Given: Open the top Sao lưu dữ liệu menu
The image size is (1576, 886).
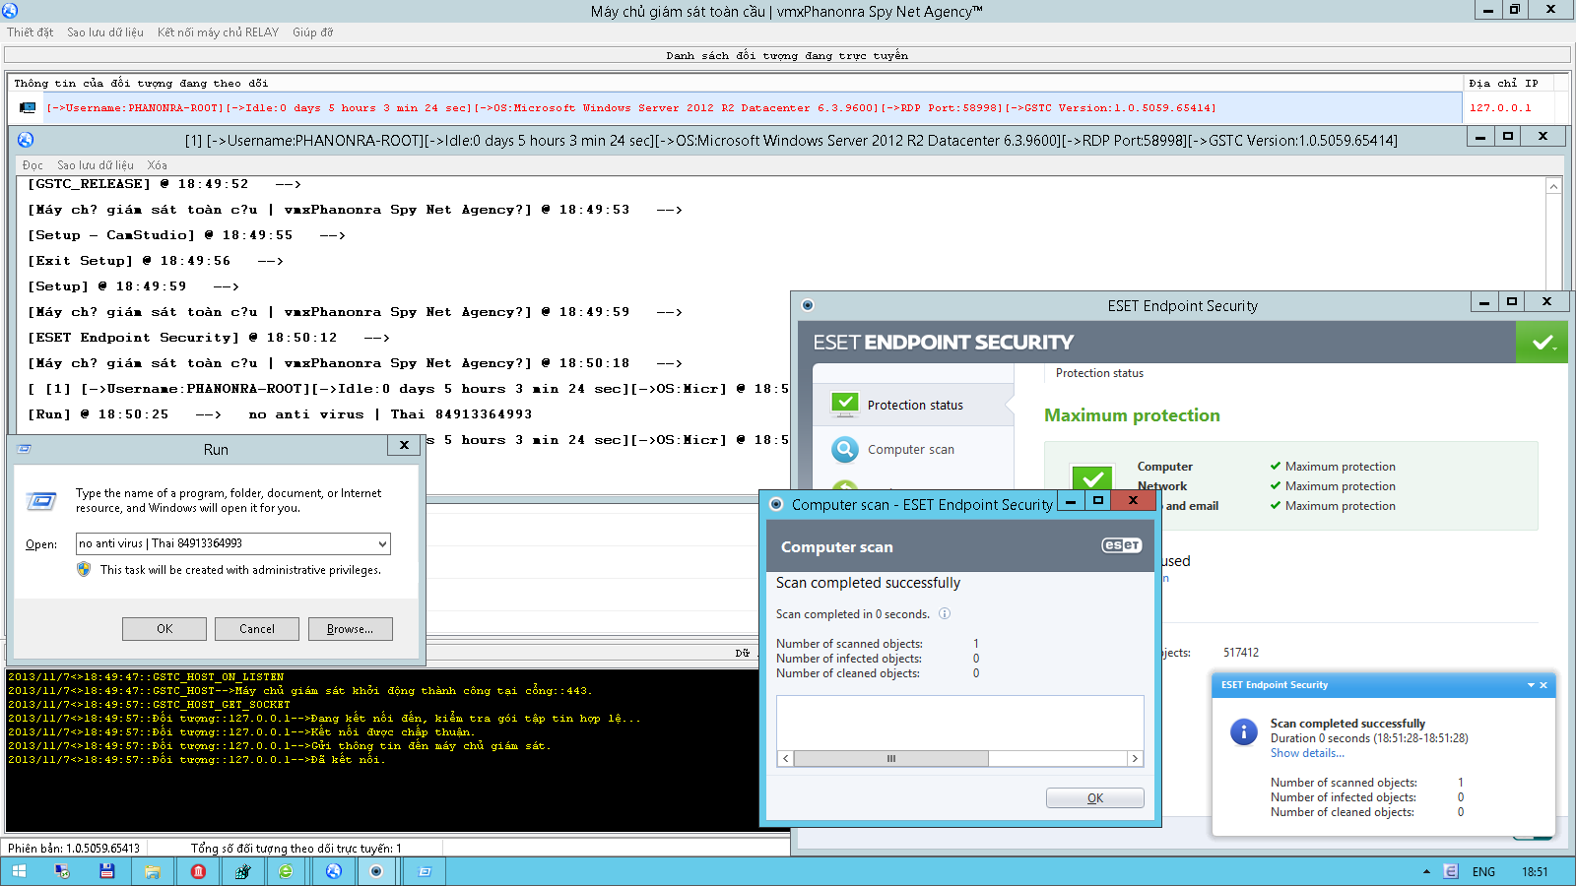Looking at the screenshot, I should point(105,32).
